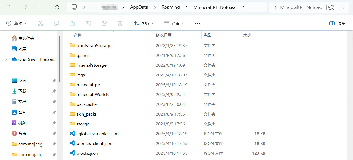
Task: Select OneDrive - Personal in sidebar
Action: [37, 60]
